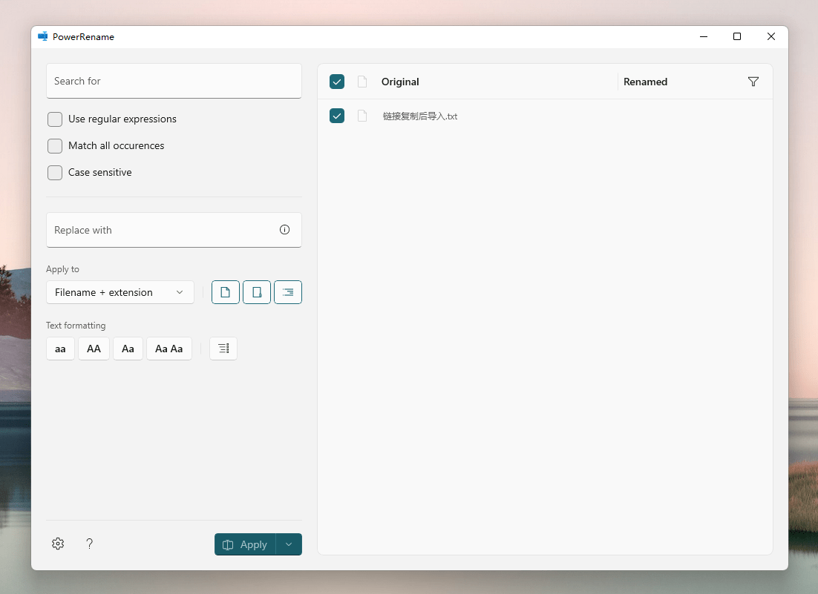Apply uppercase 'AA' formatting

point(94,349)
